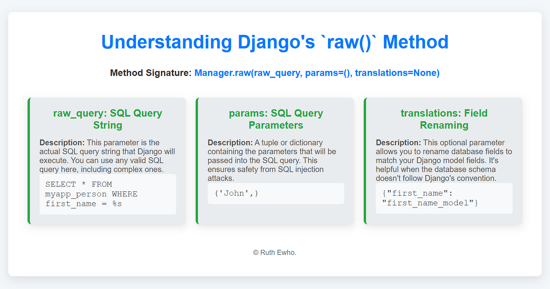This screenshot has height=289, width=550.
Task: Click the ('John',) code snippet
Action: point(276,193)
